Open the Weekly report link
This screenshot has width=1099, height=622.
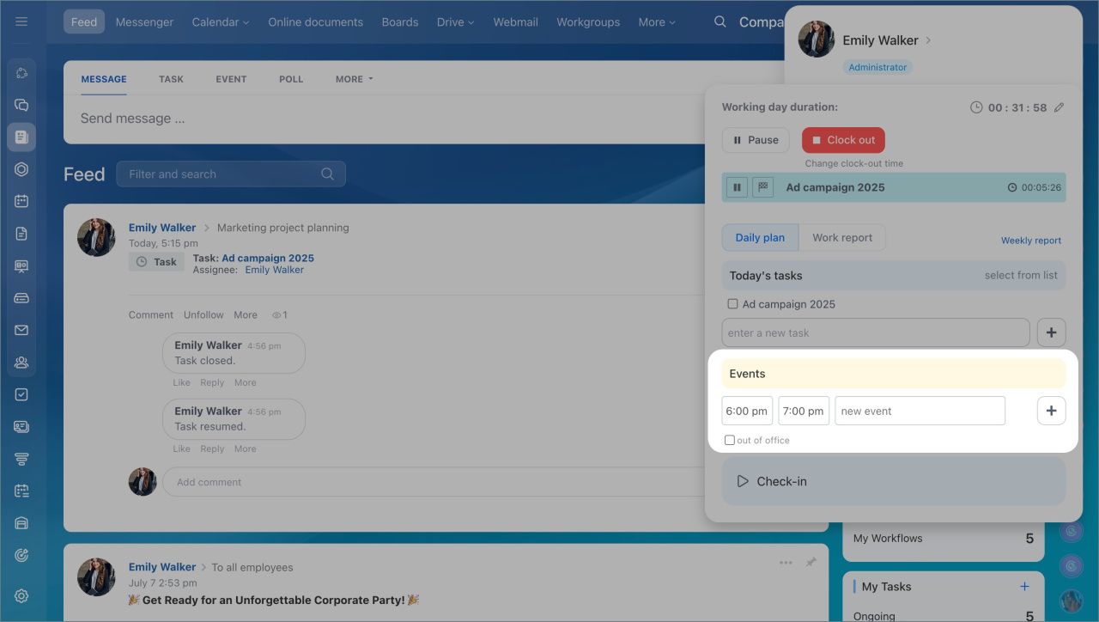(1030, 241)
